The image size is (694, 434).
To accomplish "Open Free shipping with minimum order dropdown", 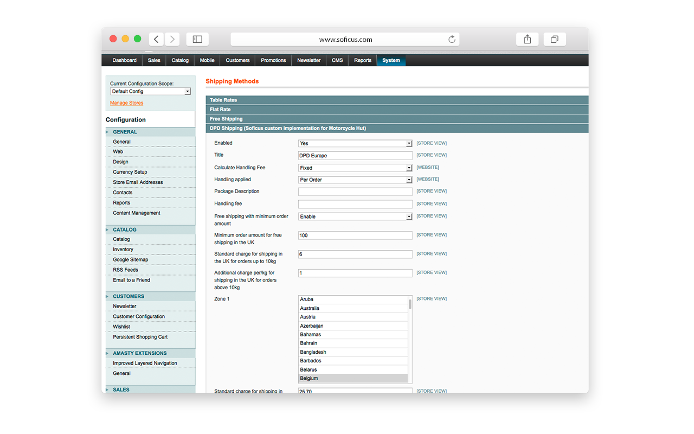I will click(x=355, y=216).
